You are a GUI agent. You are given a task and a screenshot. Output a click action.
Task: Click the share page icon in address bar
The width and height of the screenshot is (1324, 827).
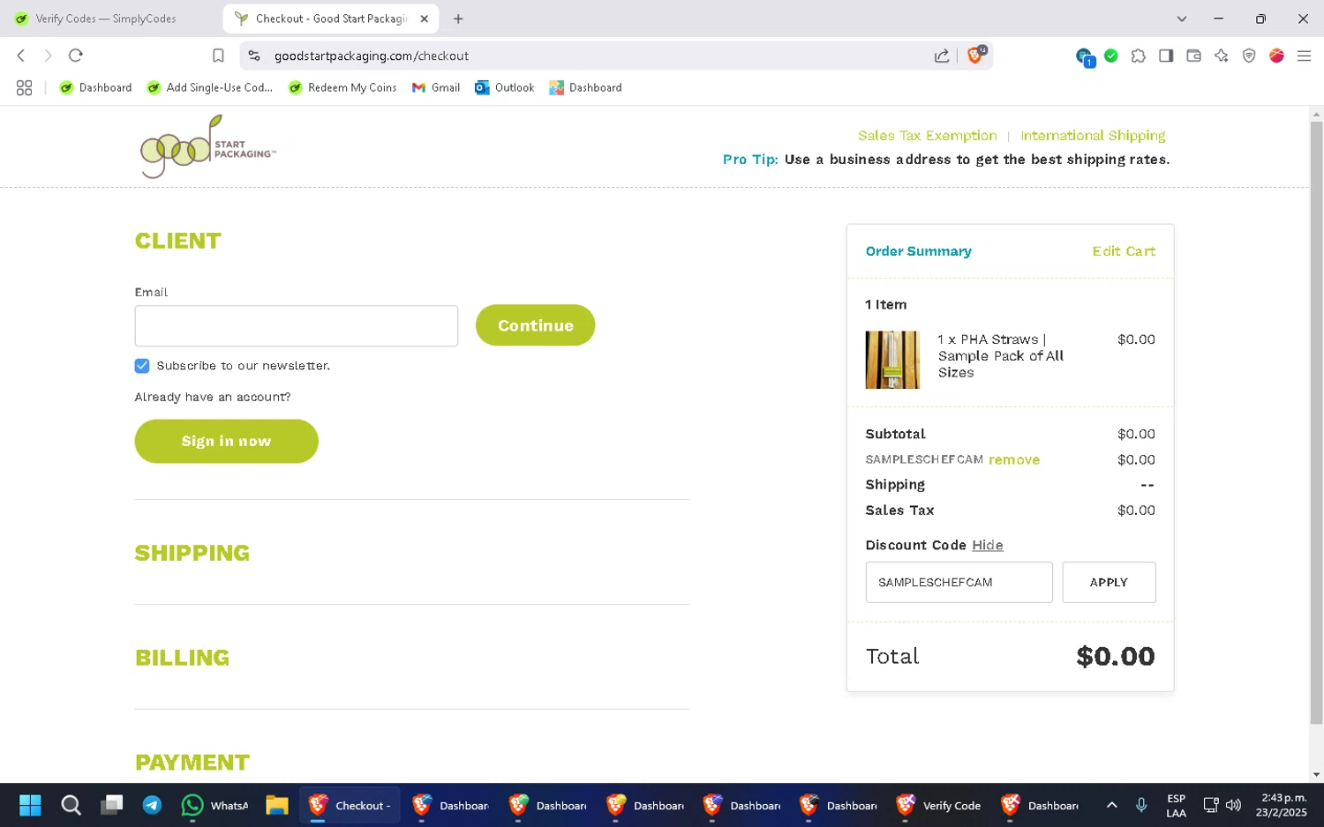(x=942, y=56)
